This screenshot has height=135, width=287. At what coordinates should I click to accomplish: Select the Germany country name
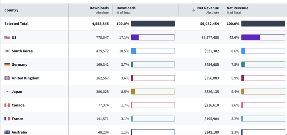click(x=19, y=65)
